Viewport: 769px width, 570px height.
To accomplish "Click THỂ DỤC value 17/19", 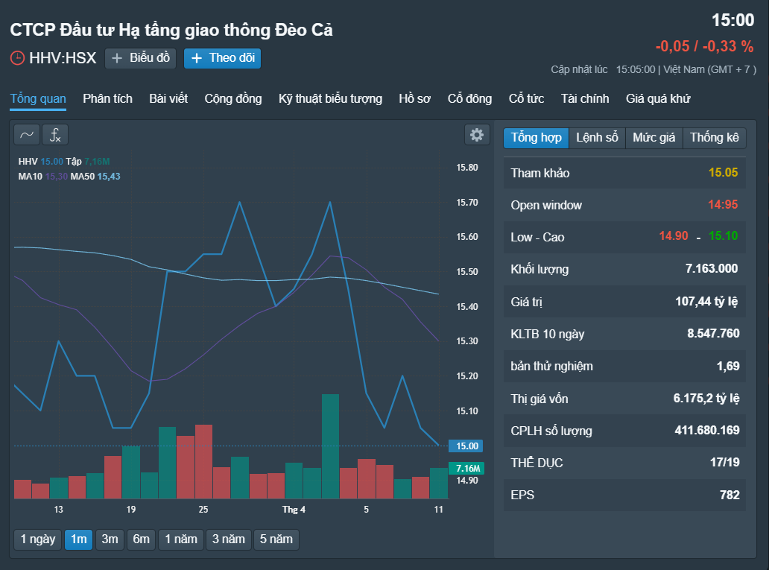I will [x=725, y=462].
